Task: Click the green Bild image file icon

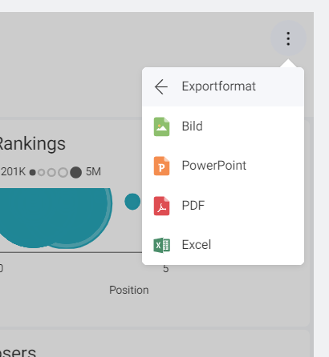Action: point(161,126)
